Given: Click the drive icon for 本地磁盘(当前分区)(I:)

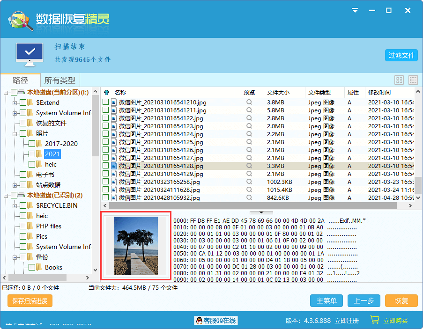Looking at the screenshot, I should click(x=21, y=92).
